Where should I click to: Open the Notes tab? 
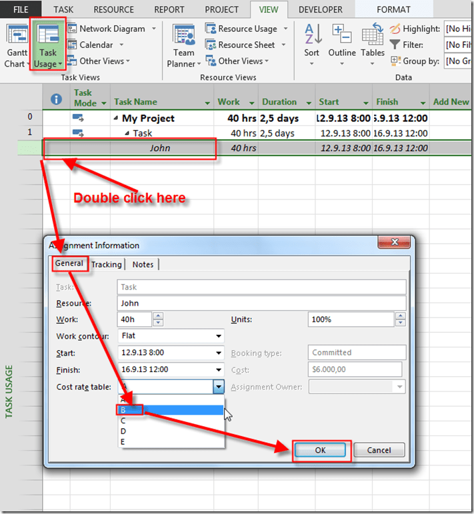pos(143,264)
